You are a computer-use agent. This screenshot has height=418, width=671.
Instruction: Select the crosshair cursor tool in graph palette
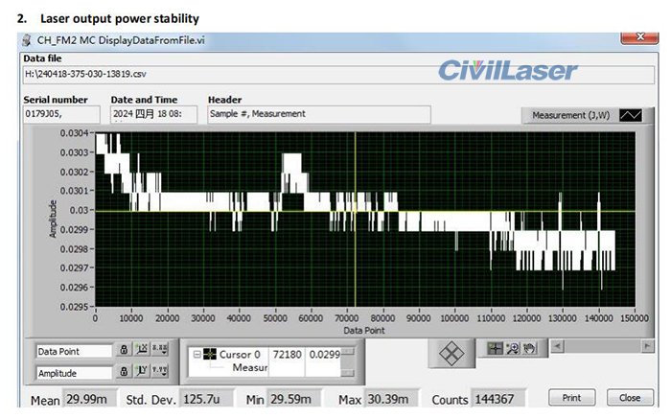click(x=495, y=348)
